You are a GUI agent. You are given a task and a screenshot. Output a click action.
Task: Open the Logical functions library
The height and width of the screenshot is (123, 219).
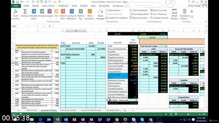pos(49,14)
